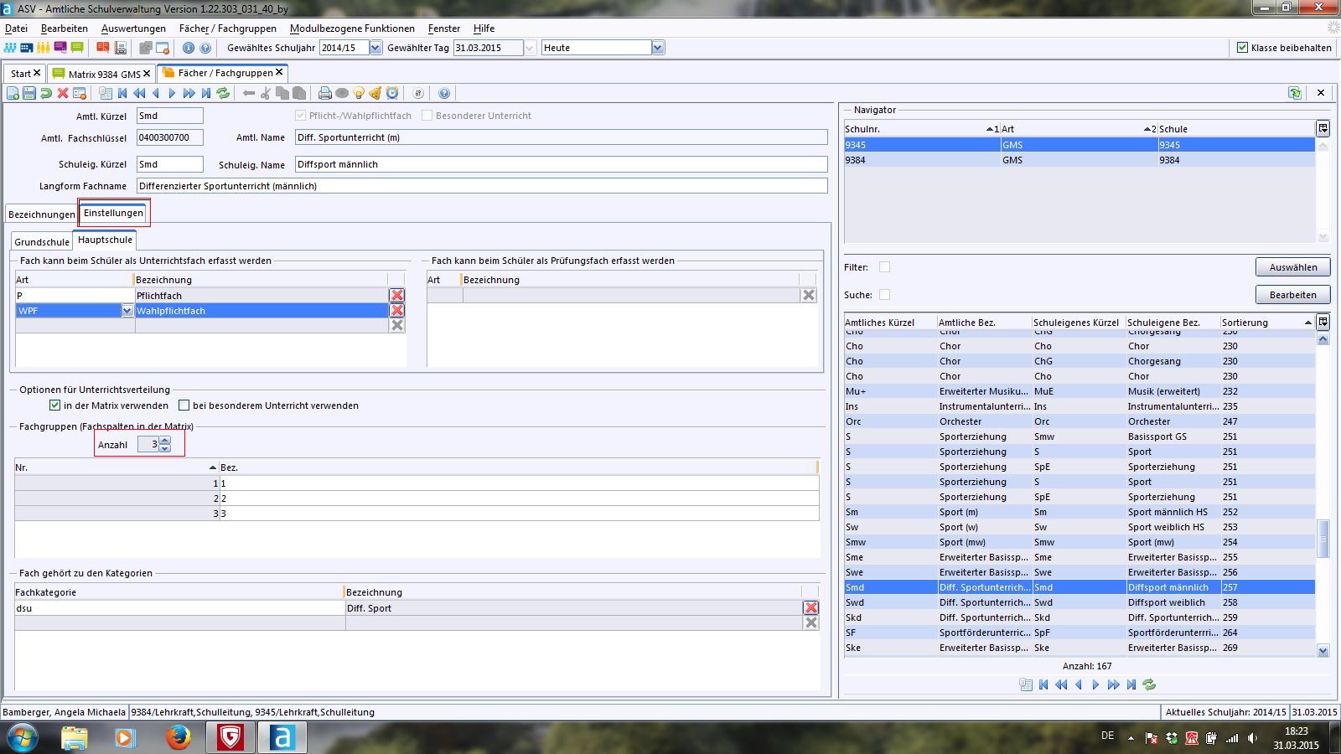Go to previous record in main toolbar

156,93
